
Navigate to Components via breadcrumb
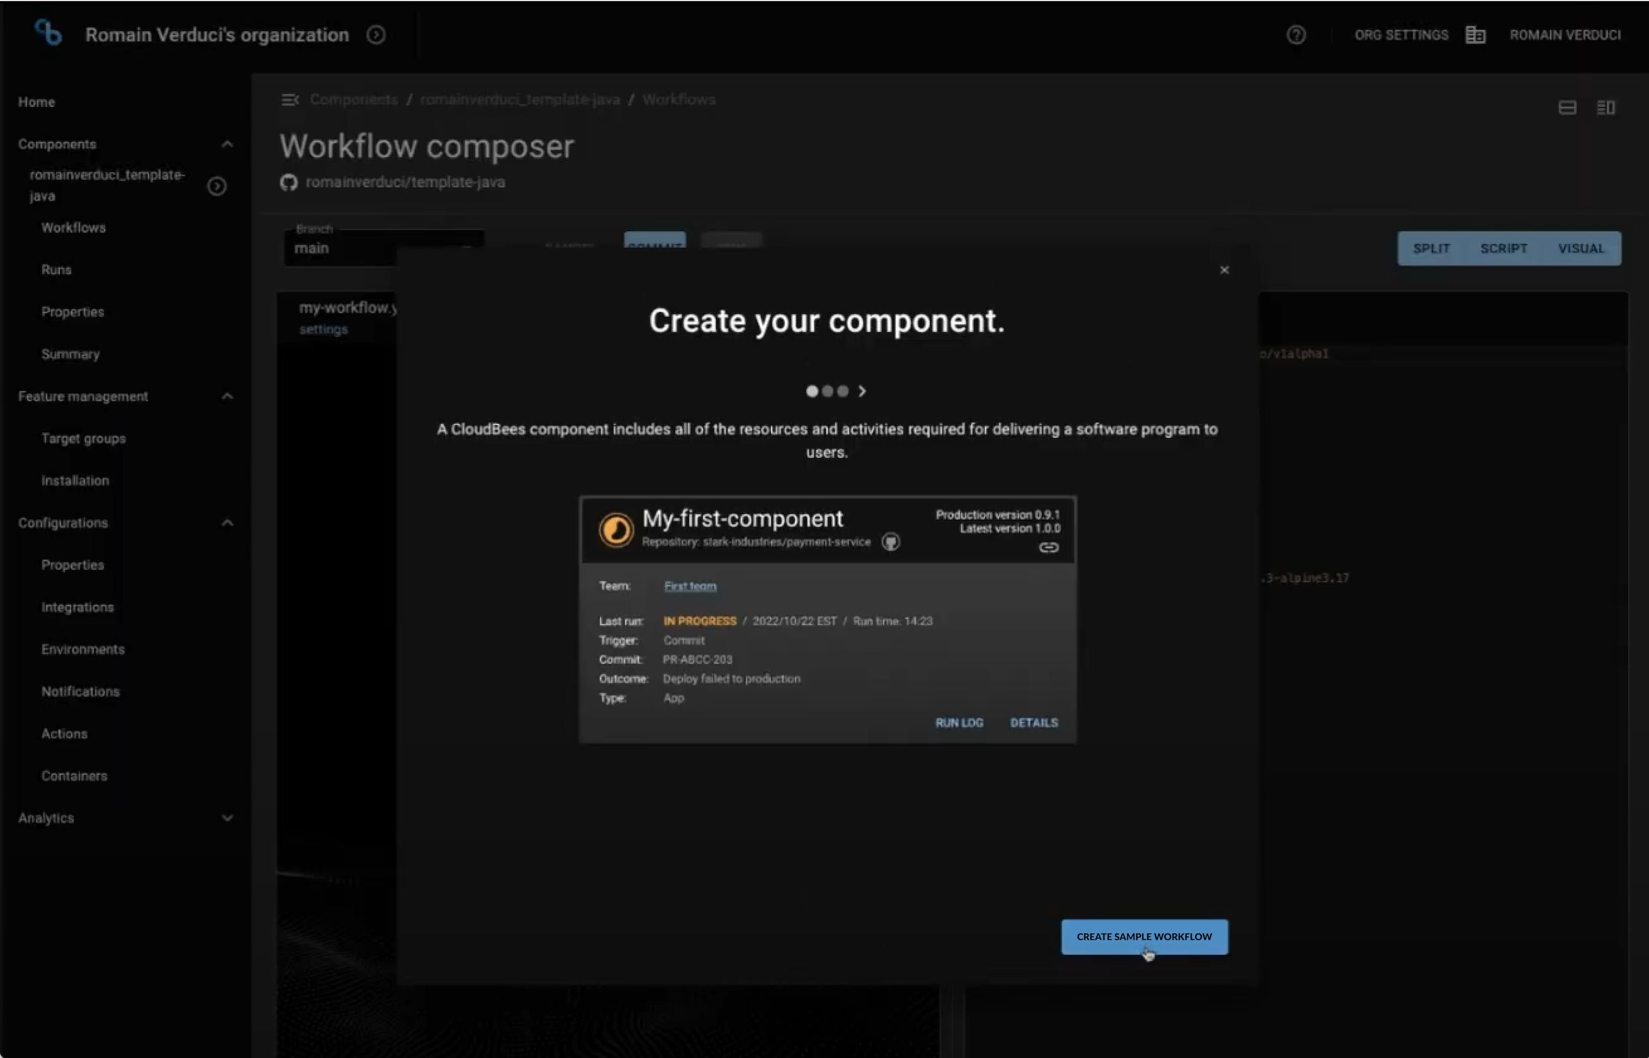pos(353,99)
